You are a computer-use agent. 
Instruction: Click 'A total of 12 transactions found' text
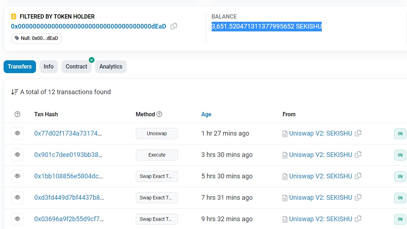click(66, 92)
